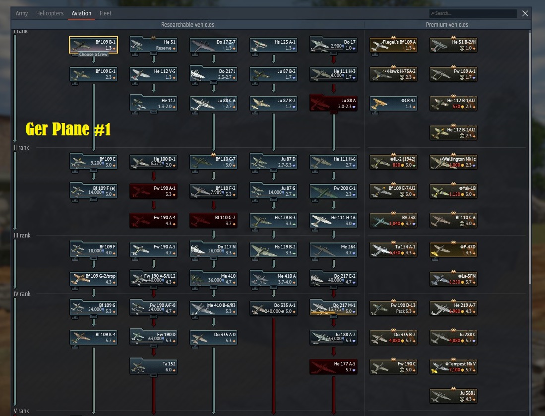
Task: Select the He 177 A-5 bomber
Action: 333,366
